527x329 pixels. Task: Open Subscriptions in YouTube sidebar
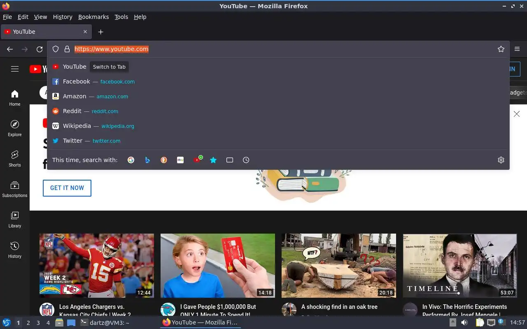15,189
